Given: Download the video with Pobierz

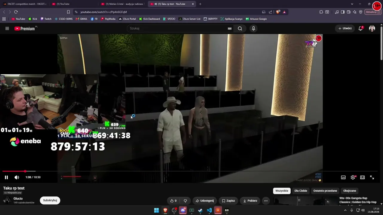Looking at the screenshot, I should [250, 201].
